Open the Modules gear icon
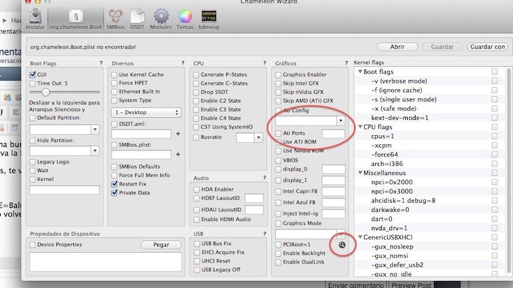Image resolution: width=513 pixels, height=288 pixels. pyautogui.click(x=161, y=19)
